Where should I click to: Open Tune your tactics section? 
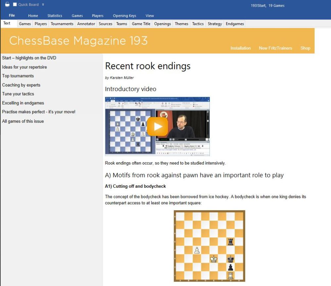[18, 94]
